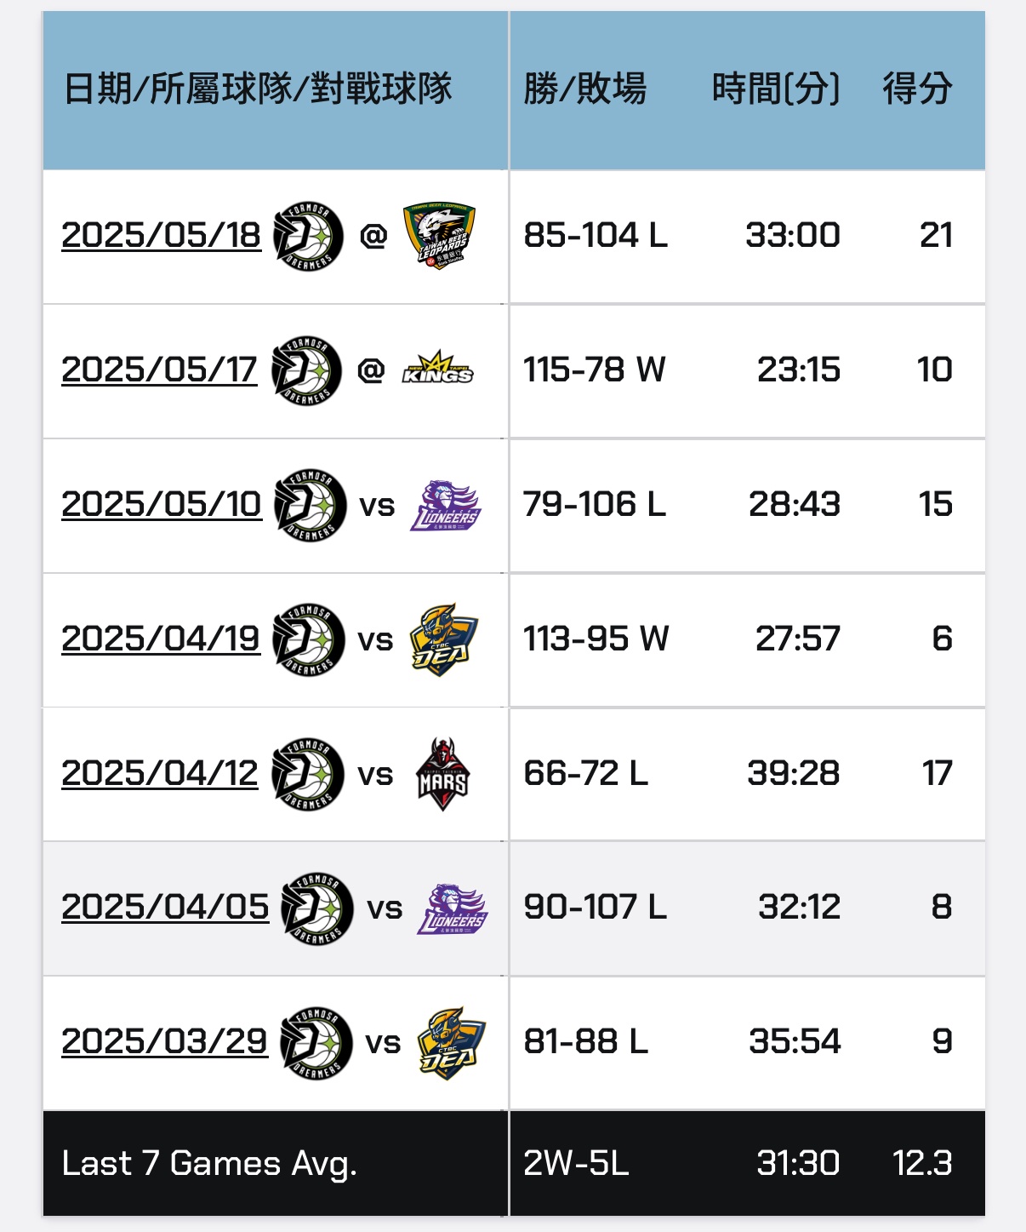Screen dimensions: 1026x1232
Task: Open the 2025/05/10 game link
Action: (x=162, y=504)
